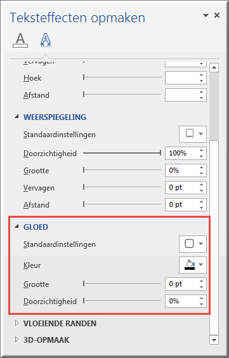Decrease Weerspiegeling Doorzichtigheid with down spinner
Screen dimensions: 229x358
(x=201, y=156)
